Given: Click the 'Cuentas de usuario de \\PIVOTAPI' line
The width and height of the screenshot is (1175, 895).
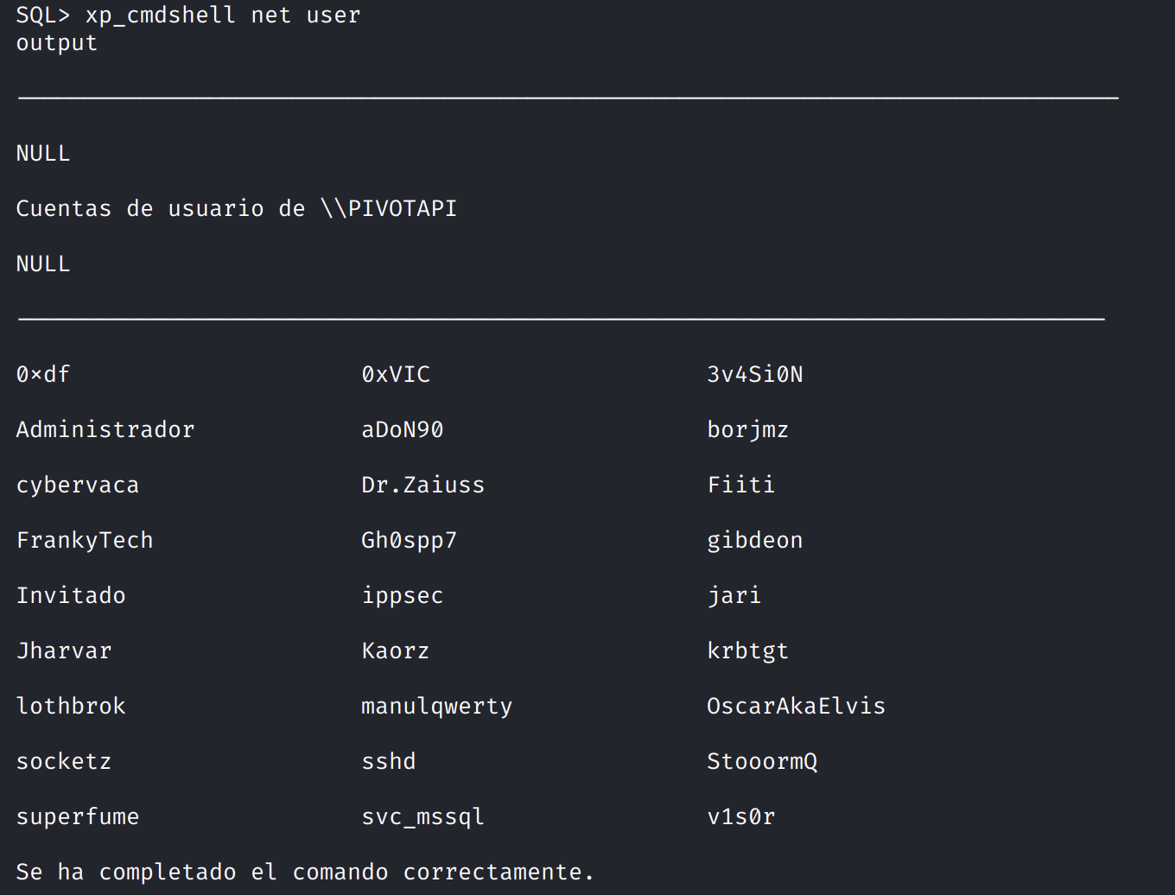Looking at the screenshot, I should point(236,209).
